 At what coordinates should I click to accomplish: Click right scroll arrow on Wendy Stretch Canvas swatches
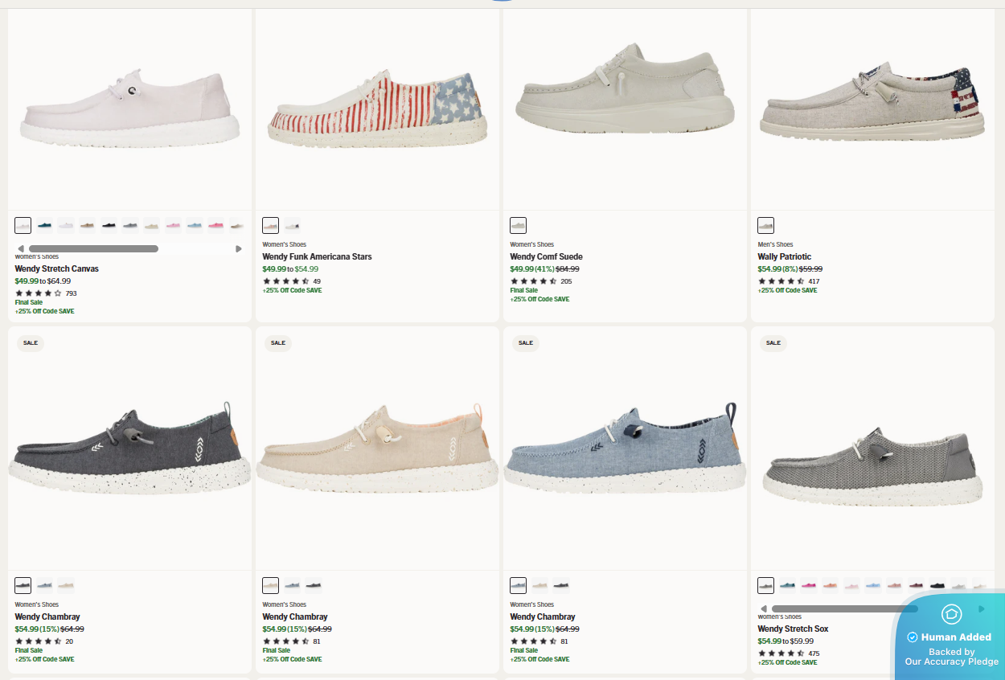[239, 248]
